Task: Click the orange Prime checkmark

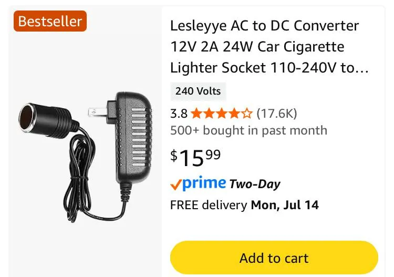Action: coord(176,184)
